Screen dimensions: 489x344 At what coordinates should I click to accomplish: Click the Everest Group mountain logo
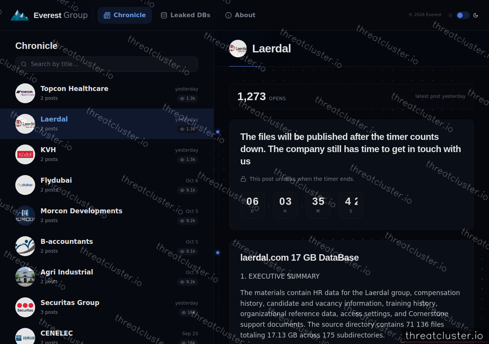[x=19, y=15]
